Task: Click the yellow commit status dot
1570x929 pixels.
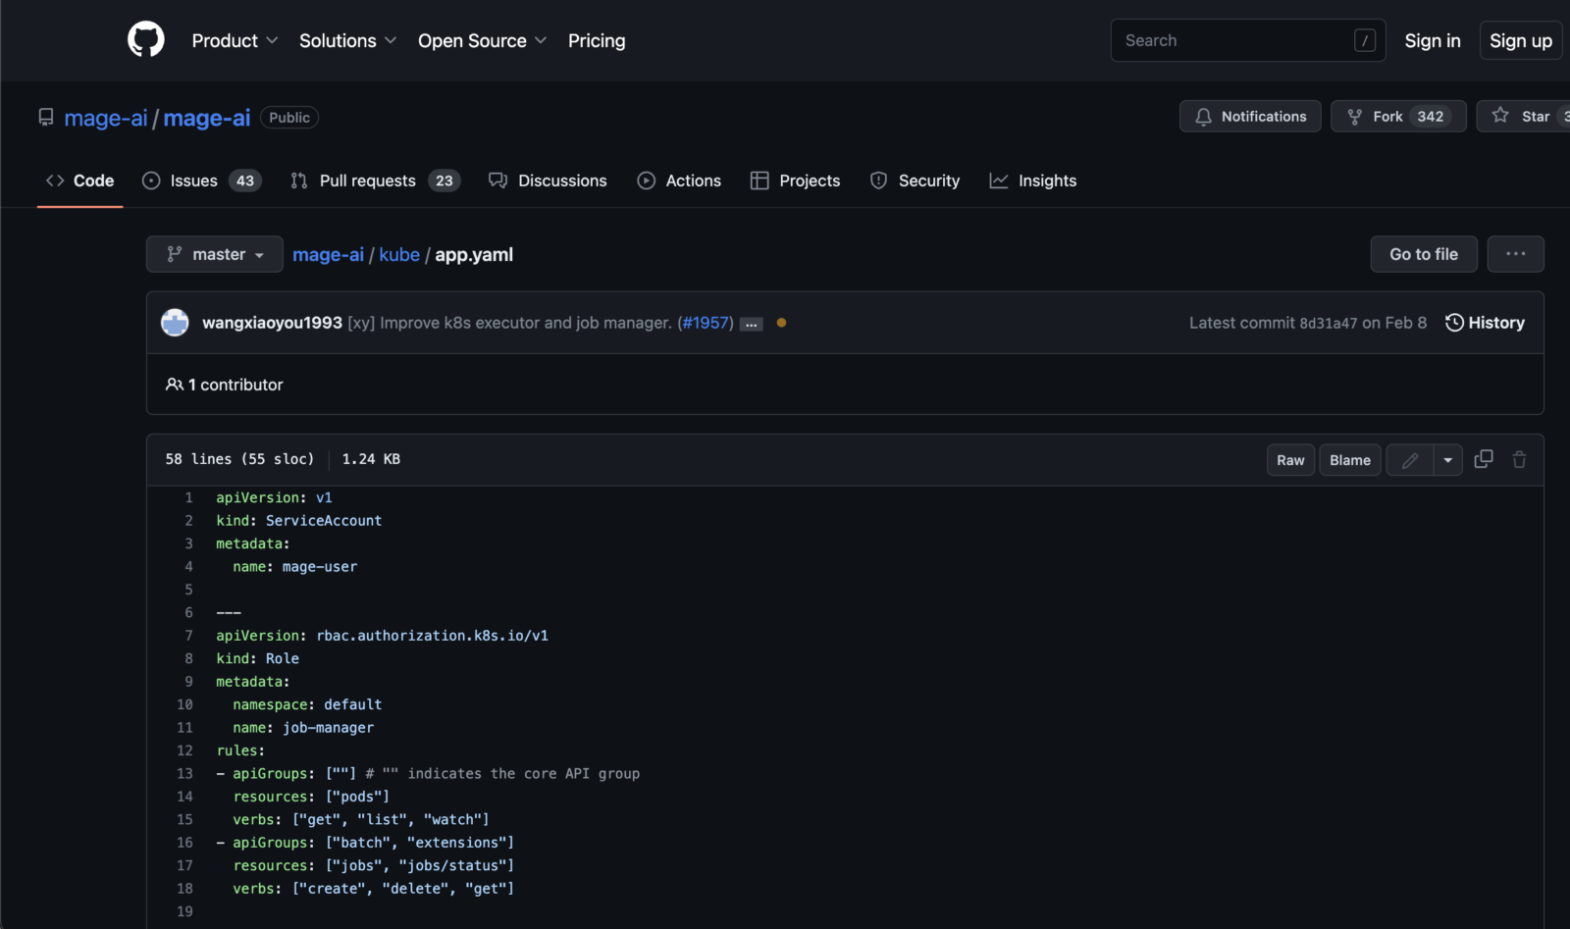Action: 782,321
